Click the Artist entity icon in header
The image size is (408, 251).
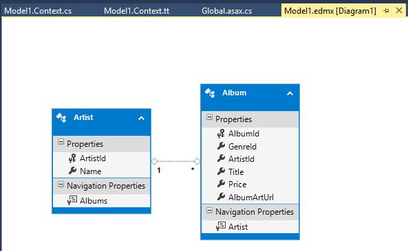(x=61, y=118)
